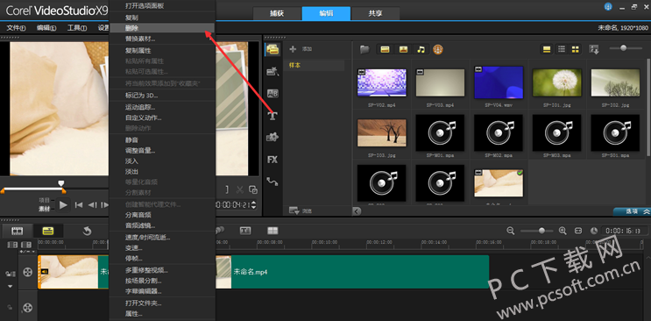Open the FX filter library
The width and height of the screenshot is (651, 321).
click(x=272, y=160)
